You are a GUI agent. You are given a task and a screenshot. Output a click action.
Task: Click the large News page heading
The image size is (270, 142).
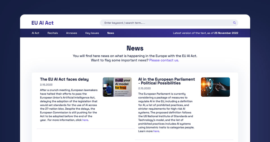click(135, 48)
